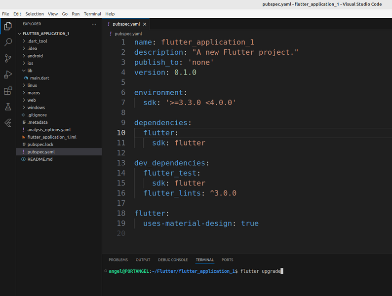Open the Terminal menu

click(x=92, y=14)
